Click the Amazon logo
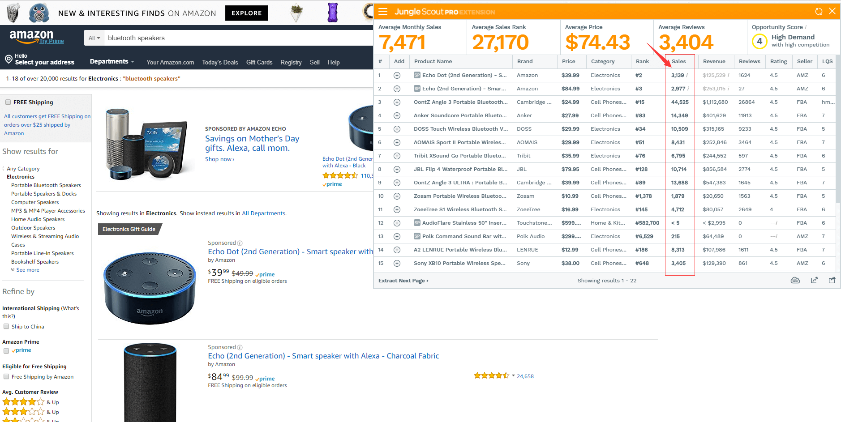Screen dimensions: 841x422 [x=31, y=37]
